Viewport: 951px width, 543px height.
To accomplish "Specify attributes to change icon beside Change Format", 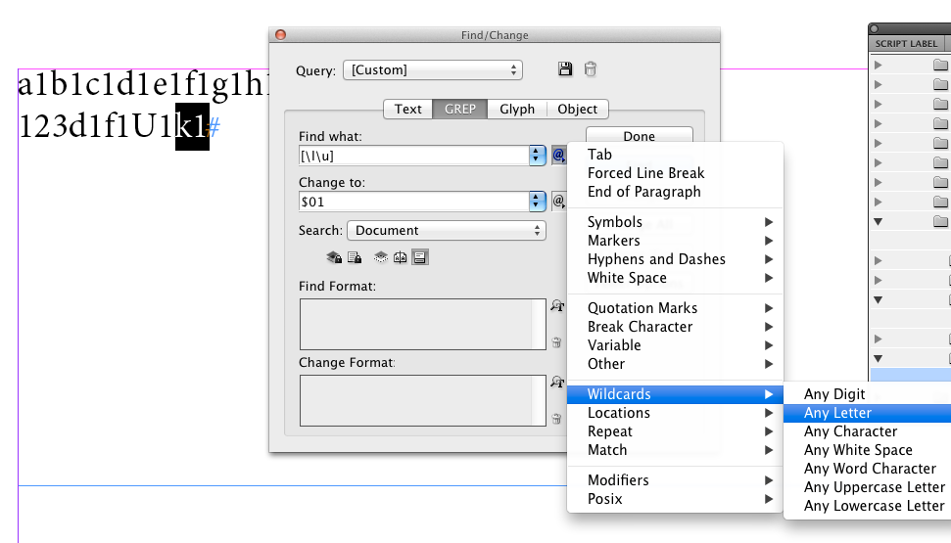I will point(557,383).
